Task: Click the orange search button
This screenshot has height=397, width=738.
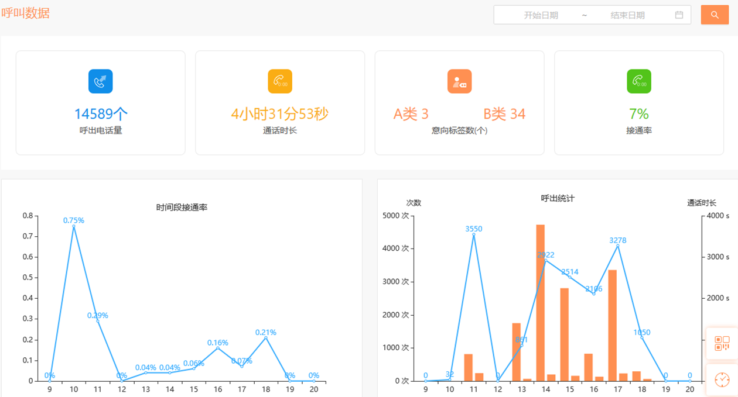Action: click(x=715, y=15)
